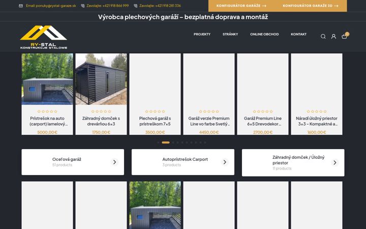The height and width of the screenshot is (229, 366).
Task: Click the '11 products' count text
Action: coord(282,168)
